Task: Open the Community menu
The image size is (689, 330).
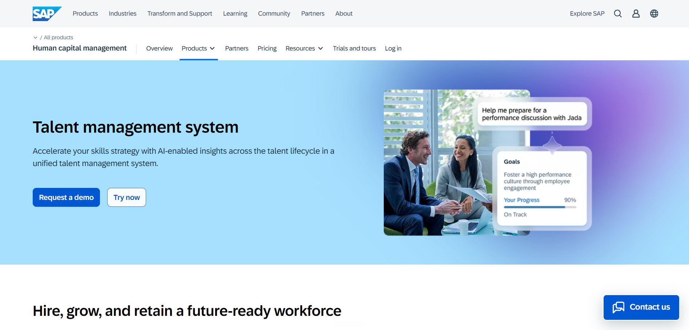Action: click(274, 13)
